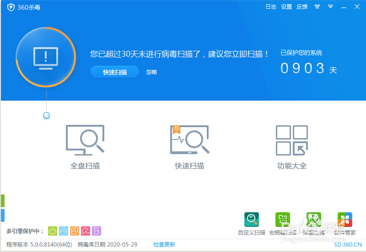The image size is (366, 252).
Task: Click the 功能大全 label
Action: coord(292,166)
